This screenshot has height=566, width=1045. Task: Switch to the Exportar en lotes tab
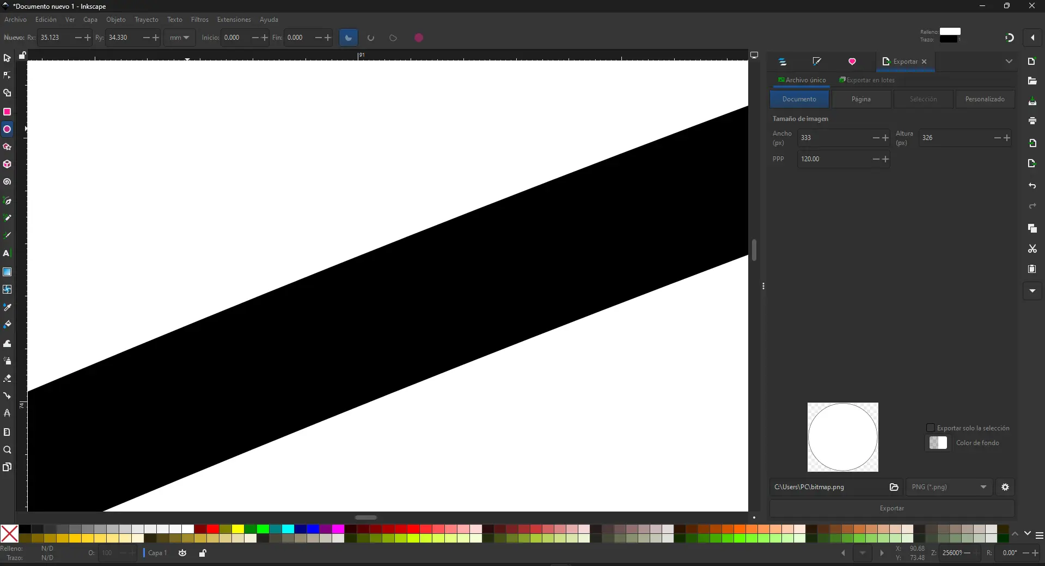point(867,80)
